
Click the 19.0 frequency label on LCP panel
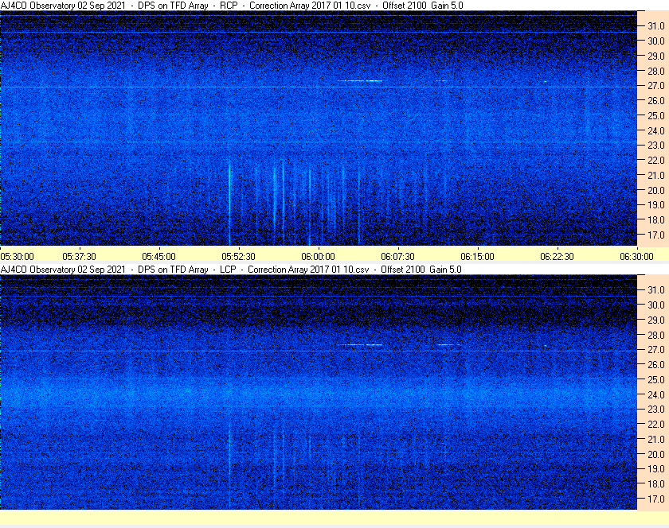pyautogui.click(x=656, y=469)
